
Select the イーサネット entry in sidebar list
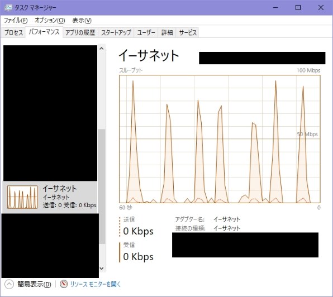tap(50, 197)
